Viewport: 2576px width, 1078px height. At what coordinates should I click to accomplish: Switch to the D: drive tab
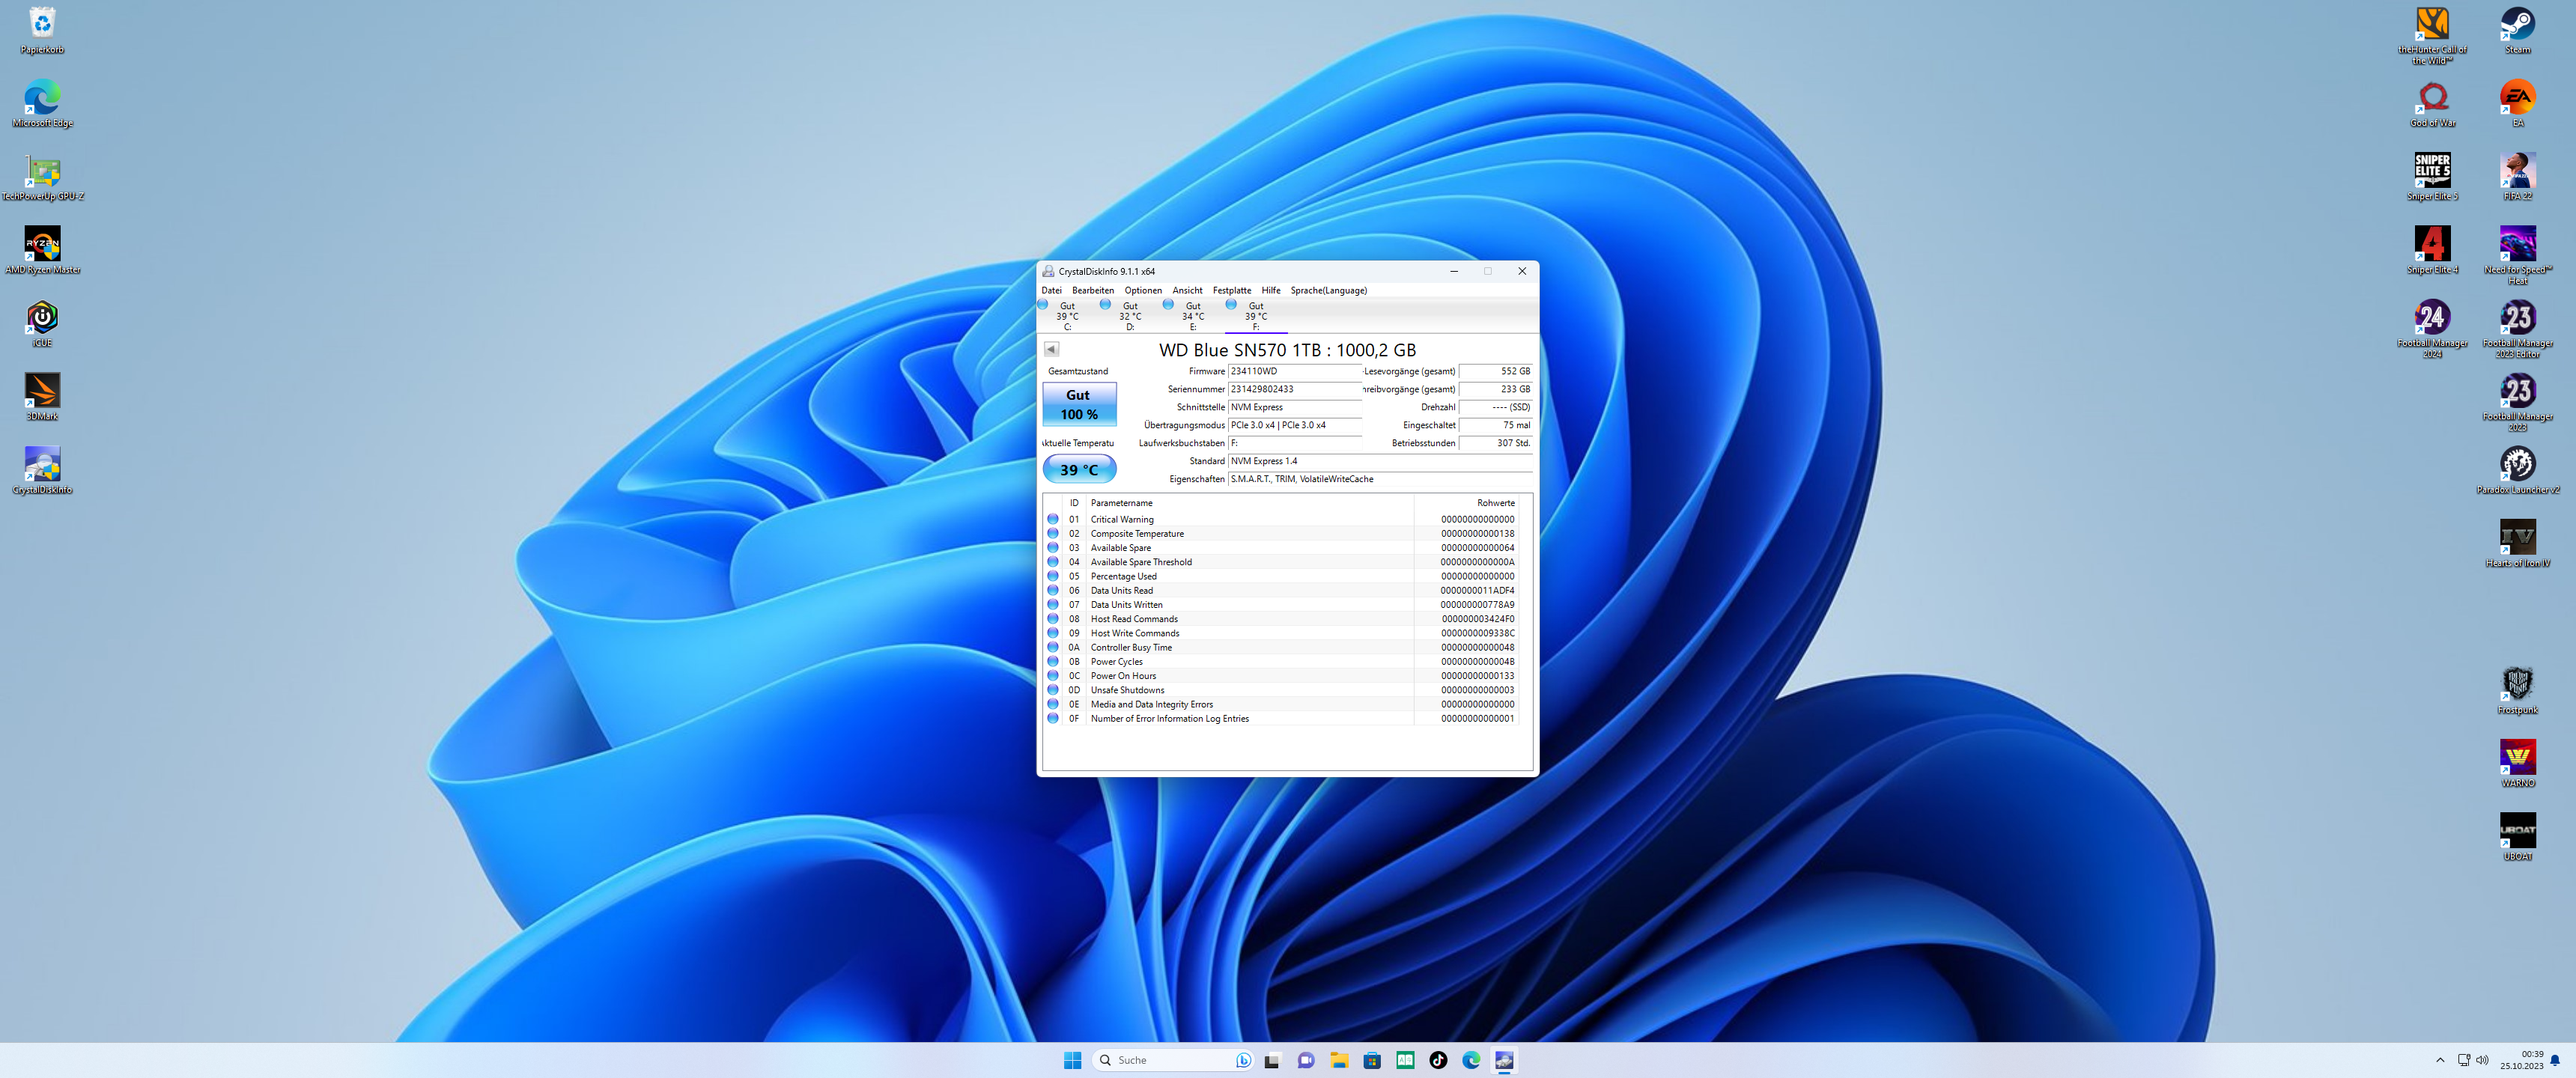(1129, 316)
